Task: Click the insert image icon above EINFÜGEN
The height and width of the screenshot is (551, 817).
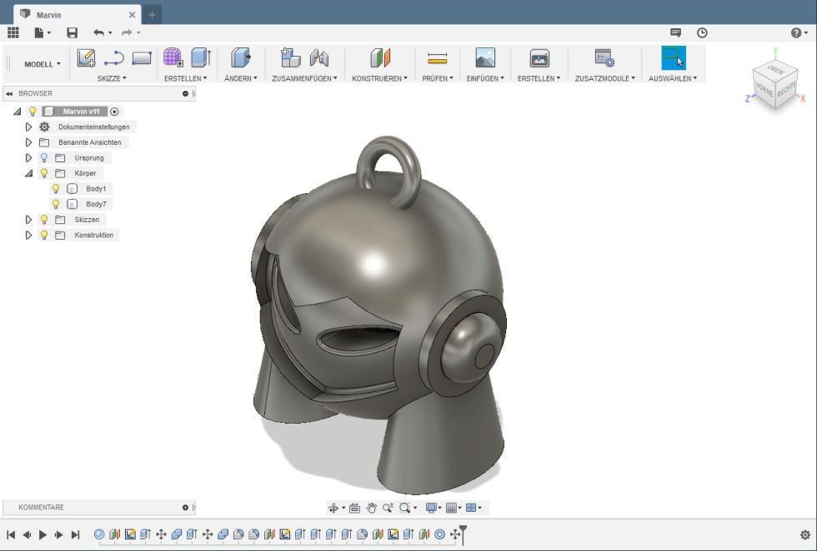Action: tap(485, 57)
